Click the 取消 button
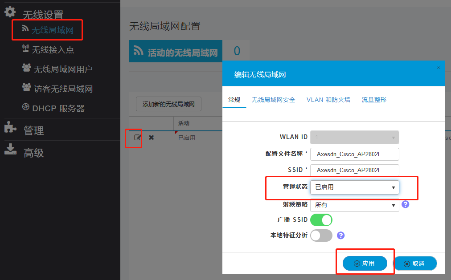 [x=414, y=264]
